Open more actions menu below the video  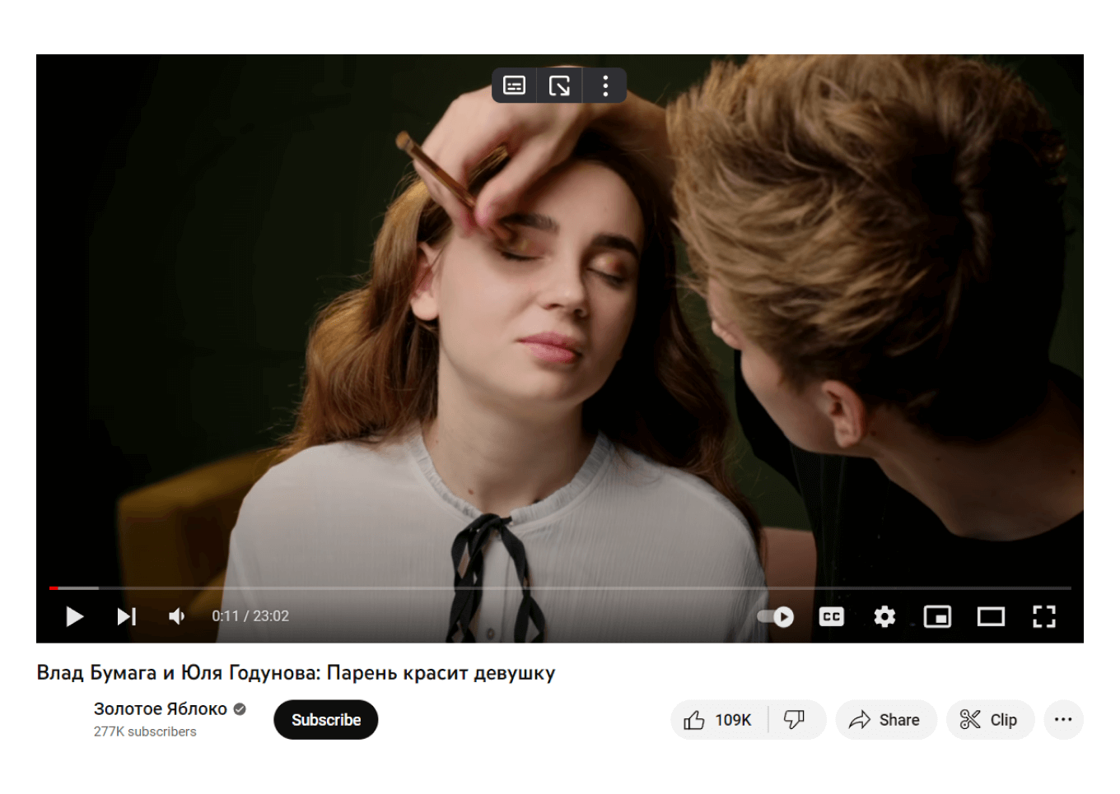point(1063,720)
